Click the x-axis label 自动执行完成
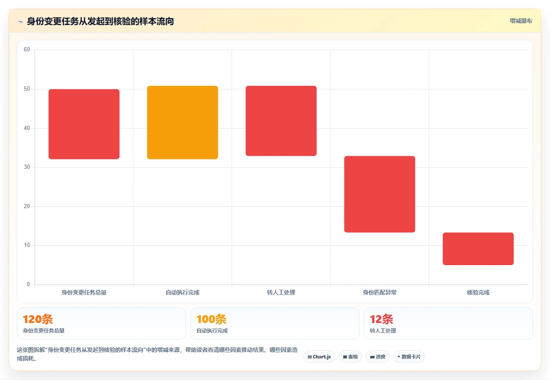This screenshot has width=550, height=380. pyautogui.click(x=182, y=292)
